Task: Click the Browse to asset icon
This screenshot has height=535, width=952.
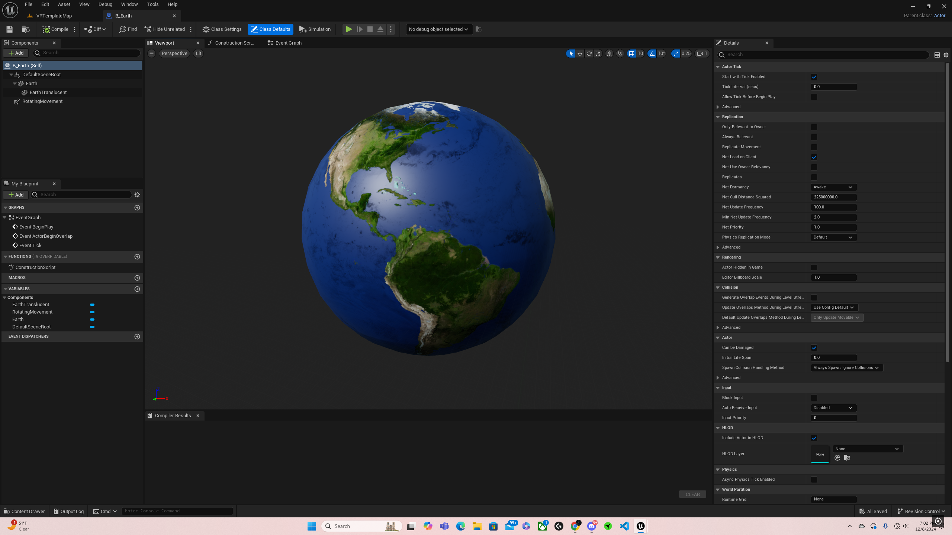Action: point(26,29)
